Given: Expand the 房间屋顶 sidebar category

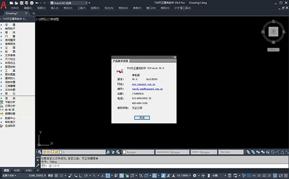Looking at the screenshot, I should 10,40.
